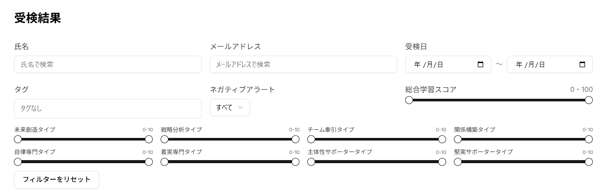Open the start date calendar picker icon

(x=480, y=64)
